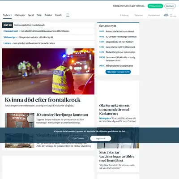Click the Ledare category label
Image resolution: width=179 pixels, height=179 pixels.
tap(7, 43)
